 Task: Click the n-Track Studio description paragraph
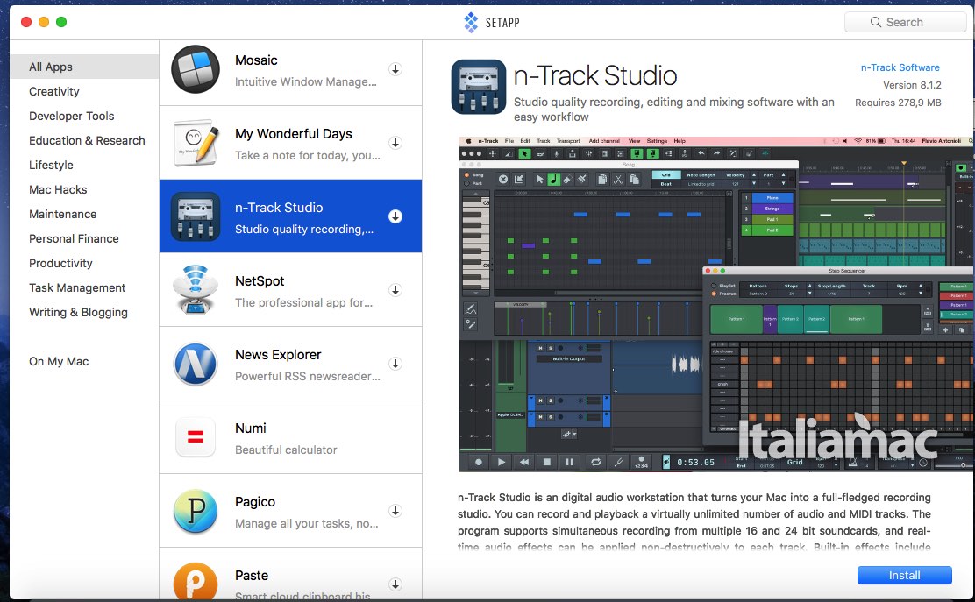(x=694, y=522)
